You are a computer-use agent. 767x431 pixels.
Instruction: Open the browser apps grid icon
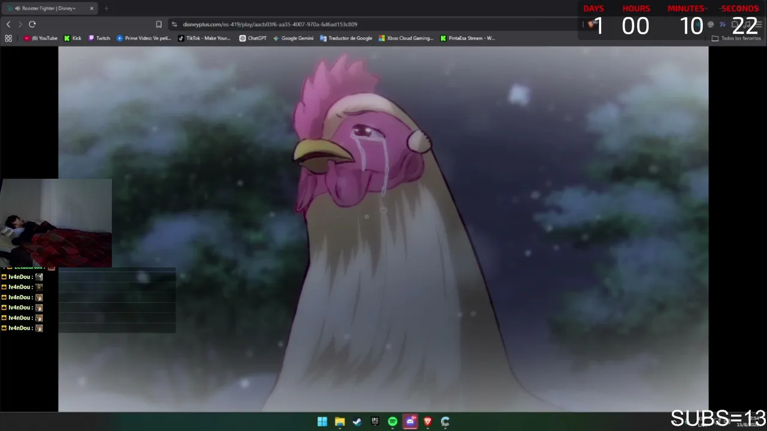pos(8,38)
